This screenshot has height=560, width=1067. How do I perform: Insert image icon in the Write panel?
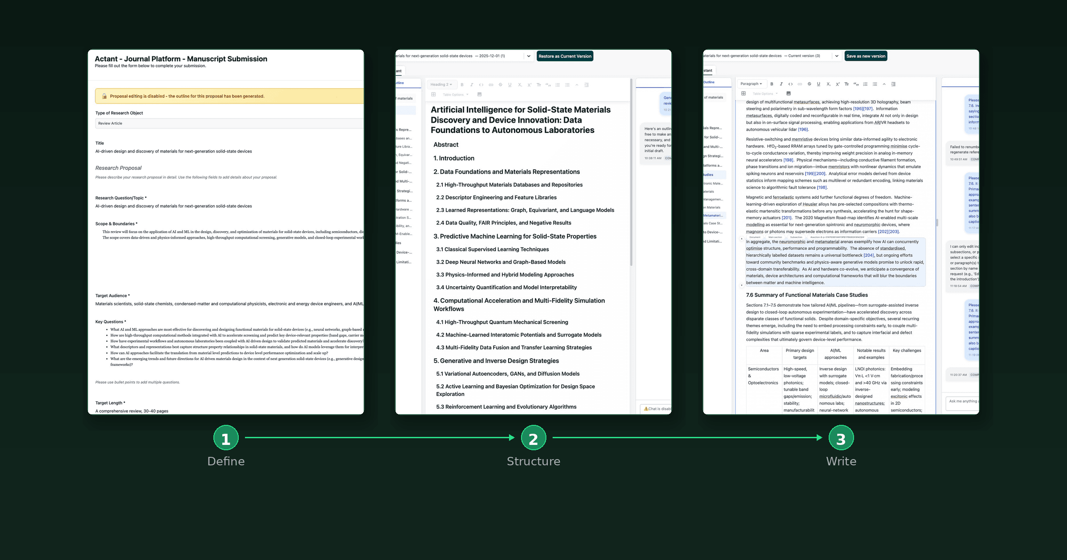pos(788,93)
